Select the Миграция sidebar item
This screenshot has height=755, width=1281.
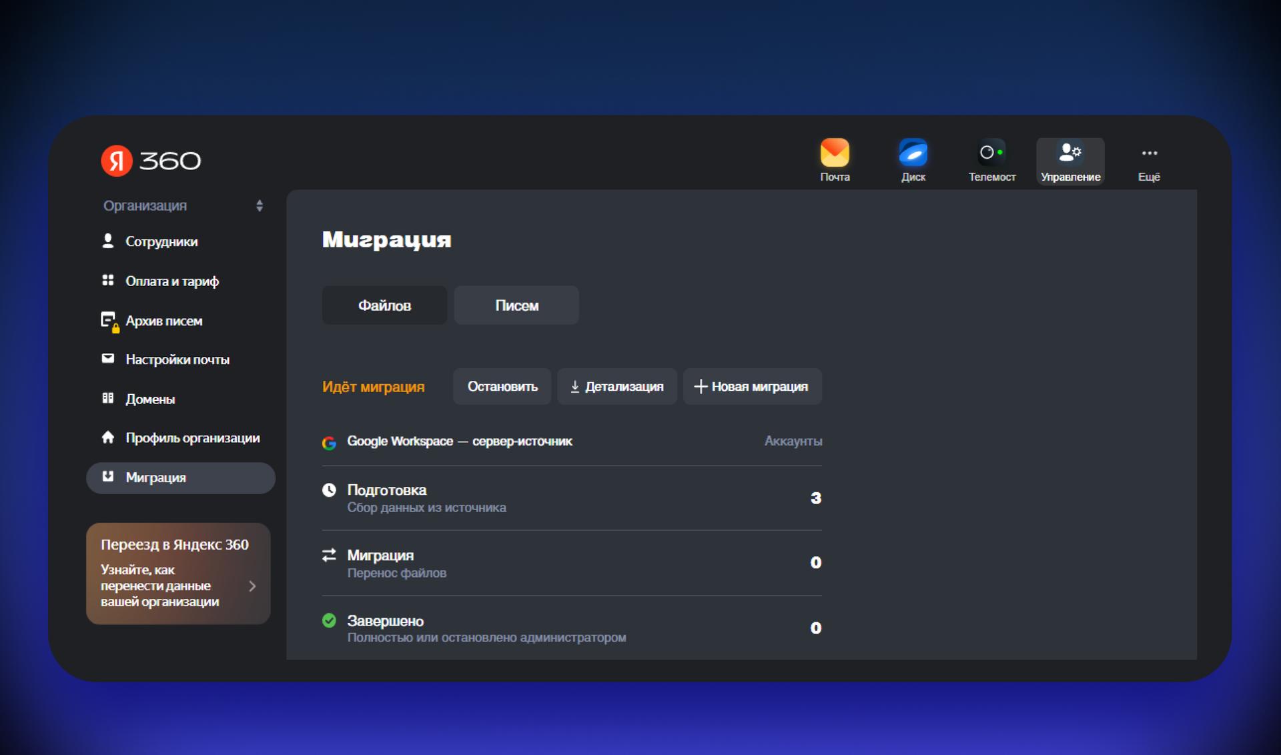tap(180, 478)
